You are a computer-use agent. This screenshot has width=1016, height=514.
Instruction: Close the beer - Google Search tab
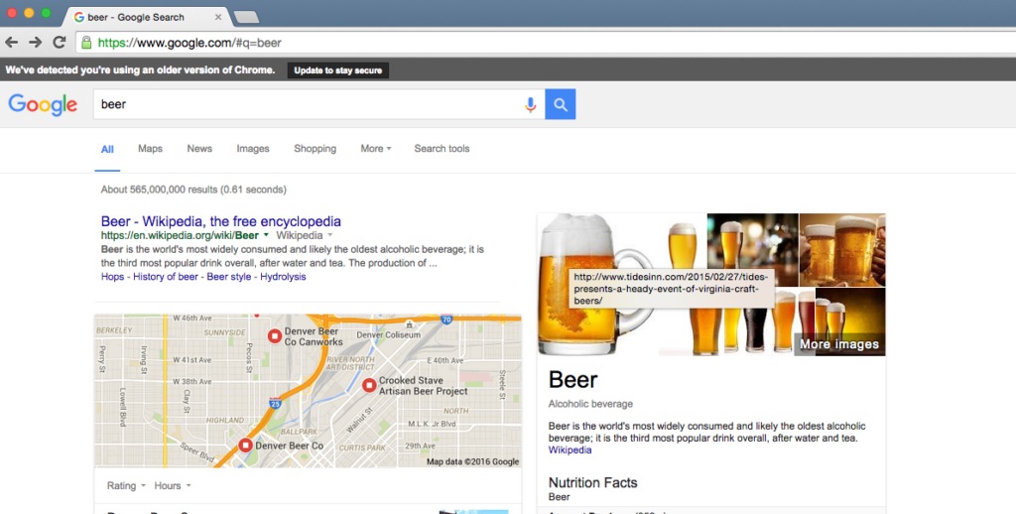[x=218, y=17]
